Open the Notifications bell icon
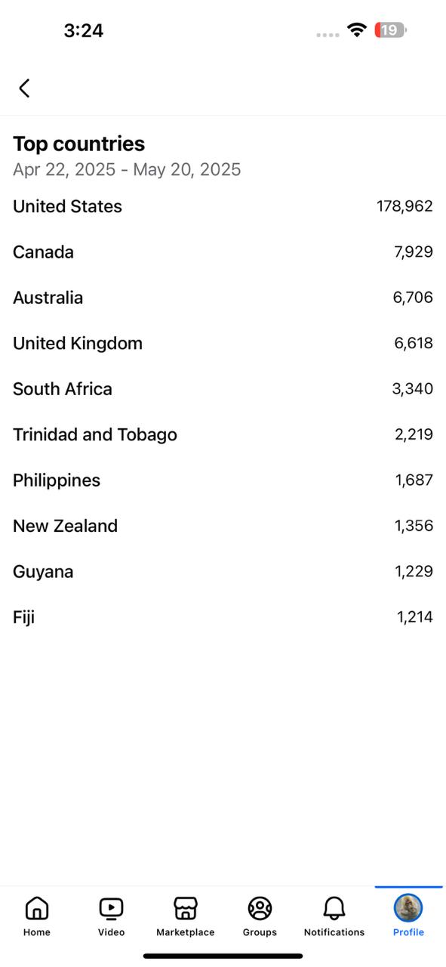Viewport: 446px width, 967px height. tap(334, 907)
